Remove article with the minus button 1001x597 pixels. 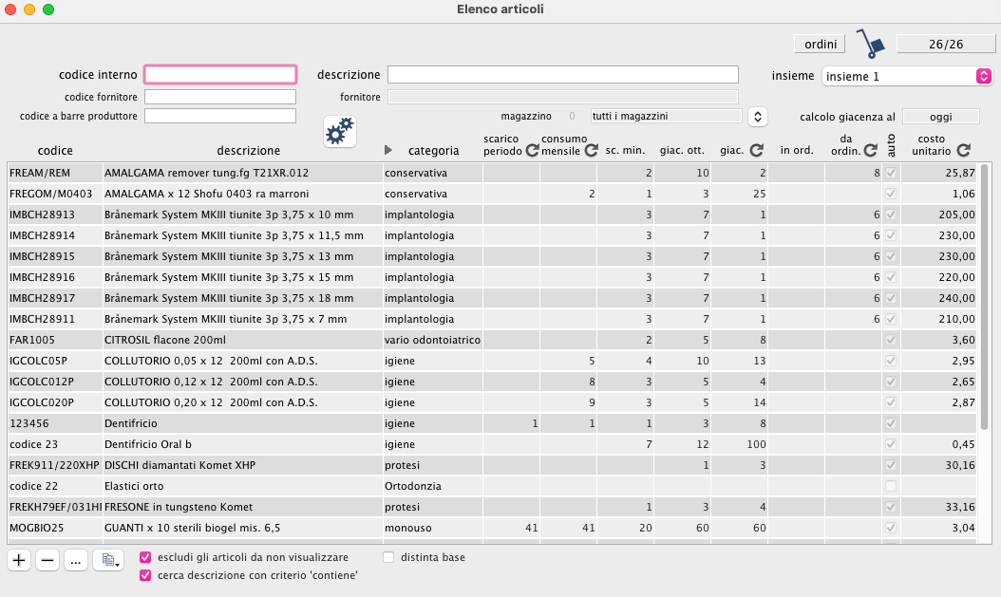pyautogui.click(x=47, y=560)
